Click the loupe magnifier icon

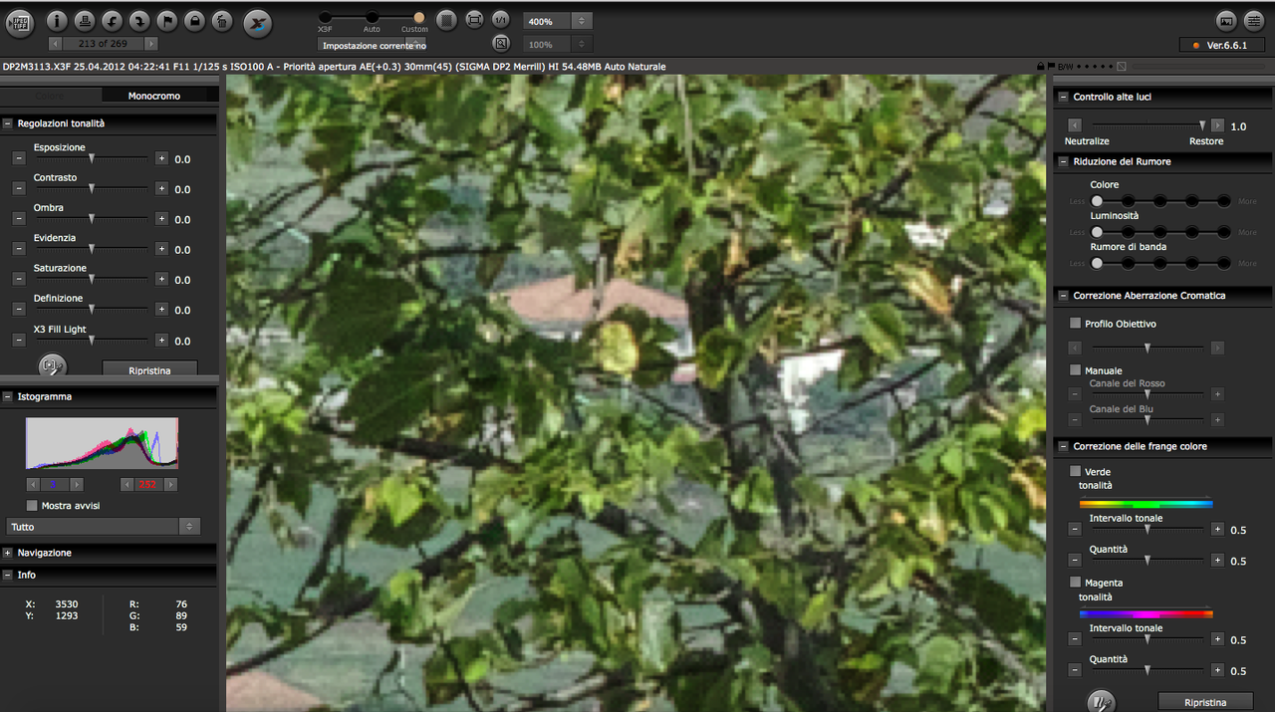pos(501,44)
